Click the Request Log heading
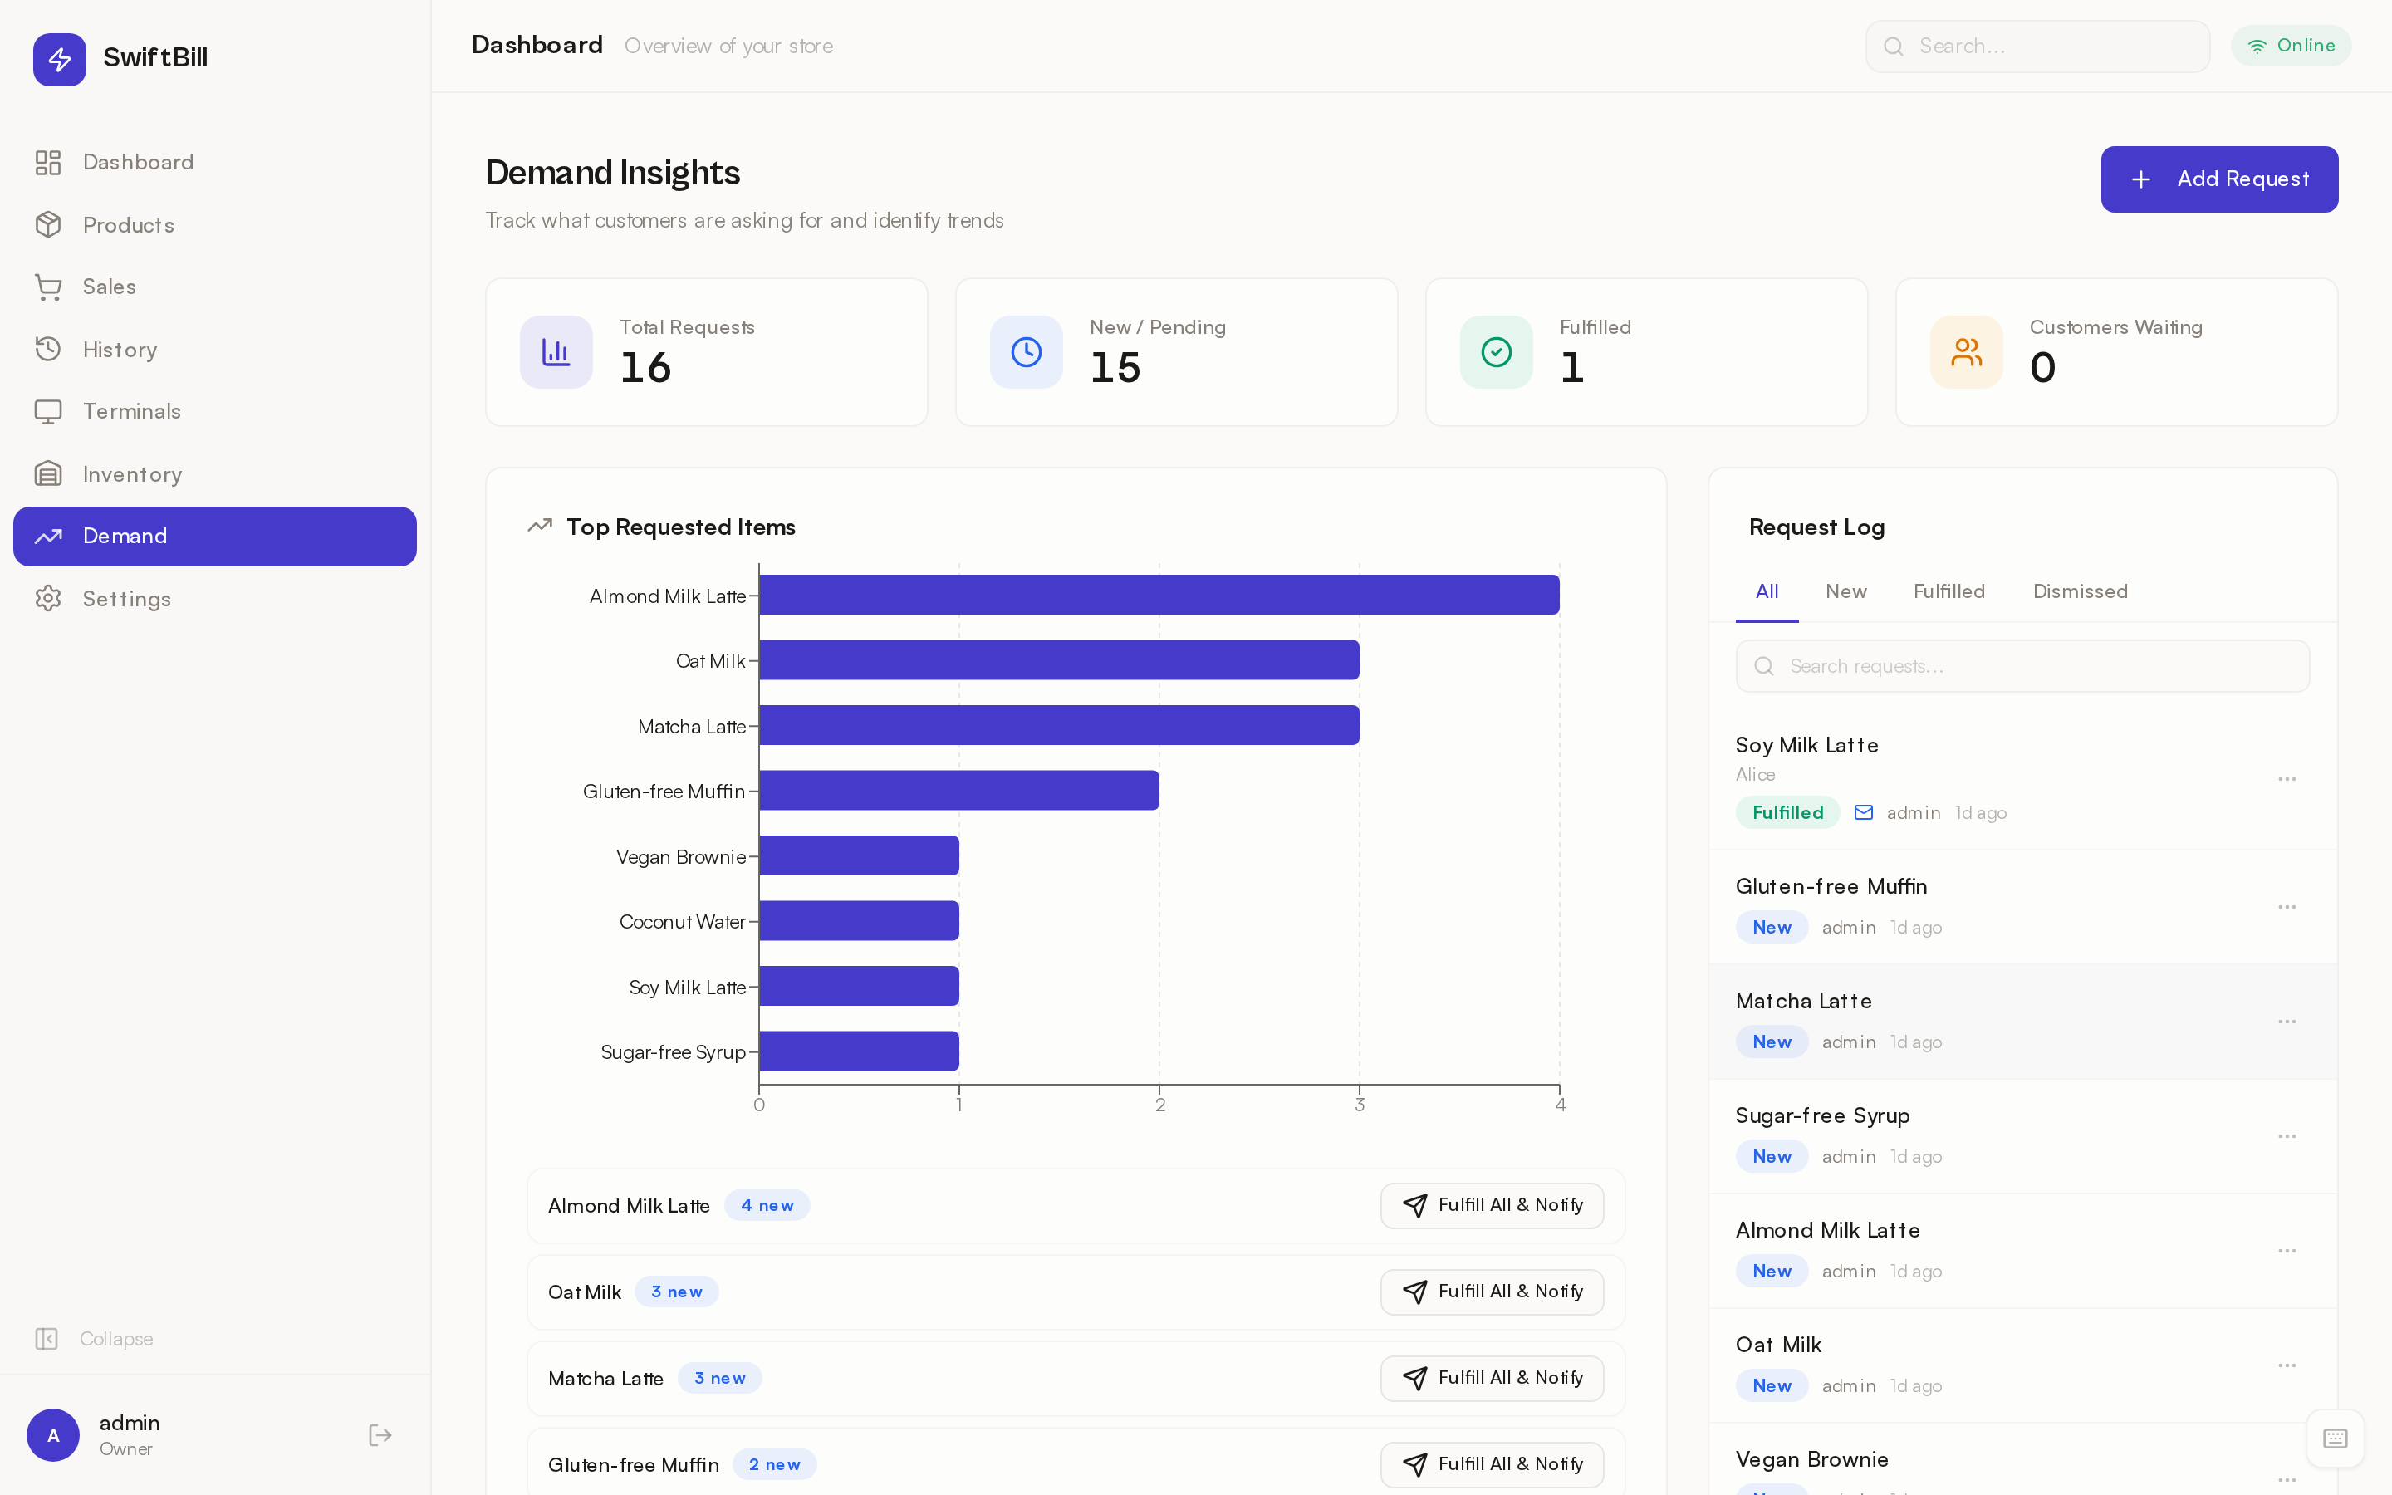 [x=1816, y=527]
